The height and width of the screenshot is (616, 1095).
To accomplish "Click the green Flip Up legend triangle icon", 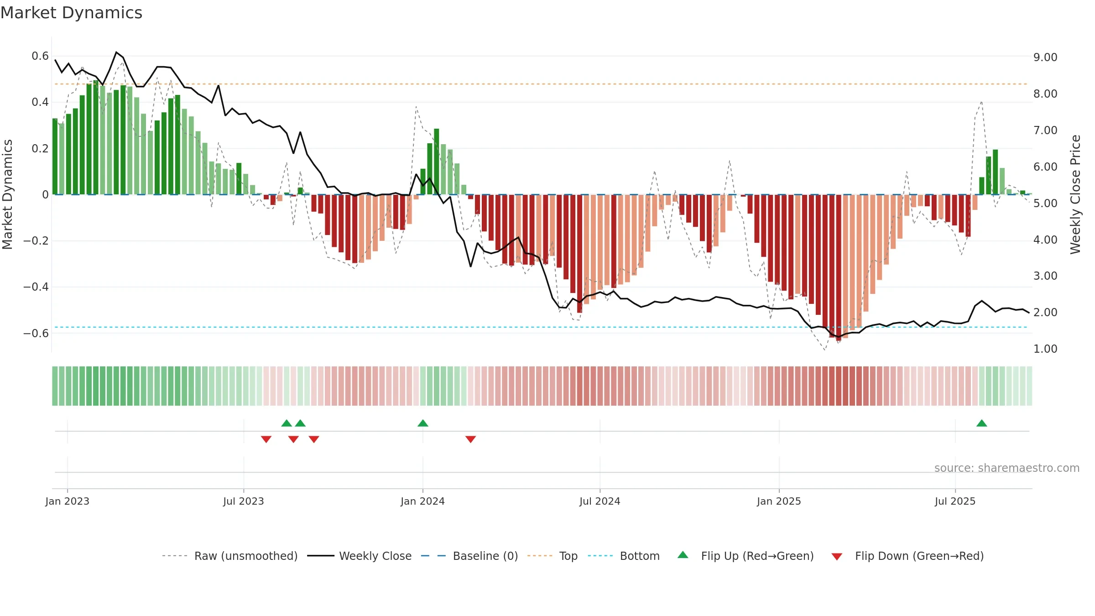I will click(x=683, y=555).
